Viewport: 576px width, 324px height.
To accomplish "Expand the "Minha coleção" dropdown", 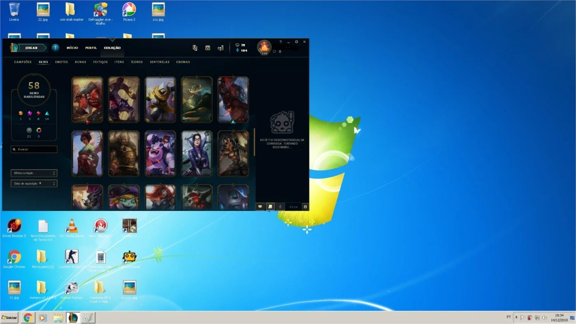I will tap(34, 173).
